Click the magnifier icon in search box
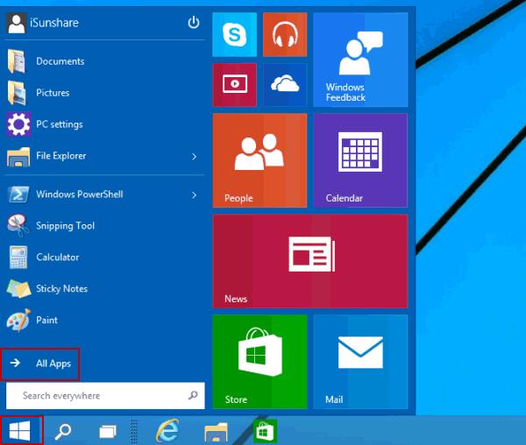Viewport: 526px width, 445px height. [193, 395]
